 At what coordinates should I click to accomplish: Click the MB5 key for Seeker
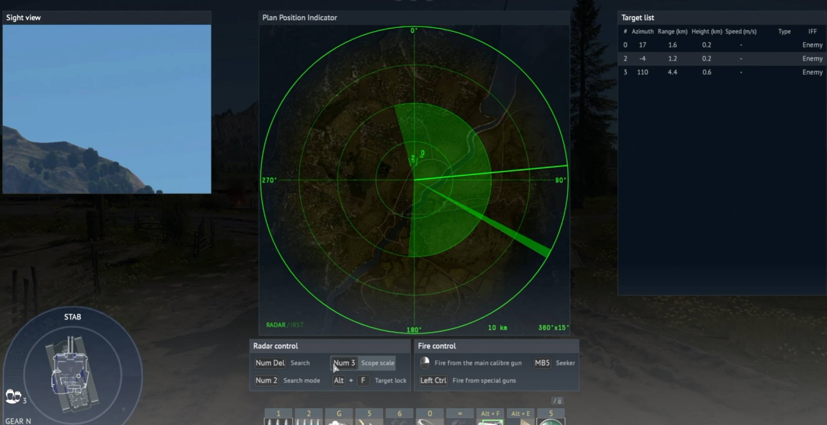click(x=542, y=363)
